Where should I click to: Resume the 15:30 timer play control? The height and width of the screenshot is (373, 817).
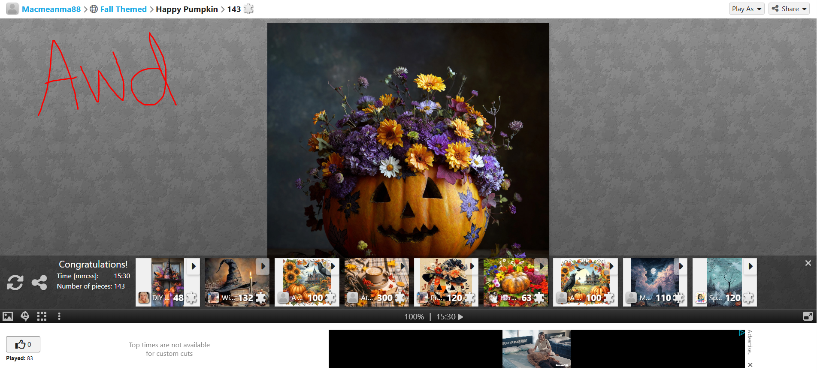pos(460,317)
